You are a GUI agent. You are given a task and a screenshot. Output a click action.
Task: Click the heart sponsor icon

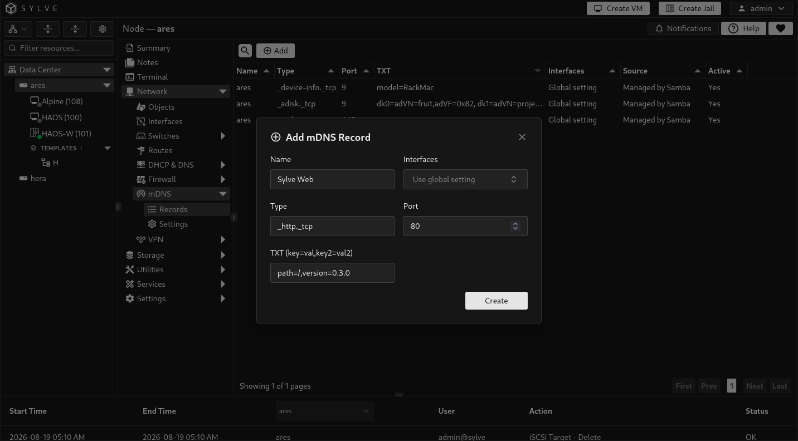(x=781, y=28)
